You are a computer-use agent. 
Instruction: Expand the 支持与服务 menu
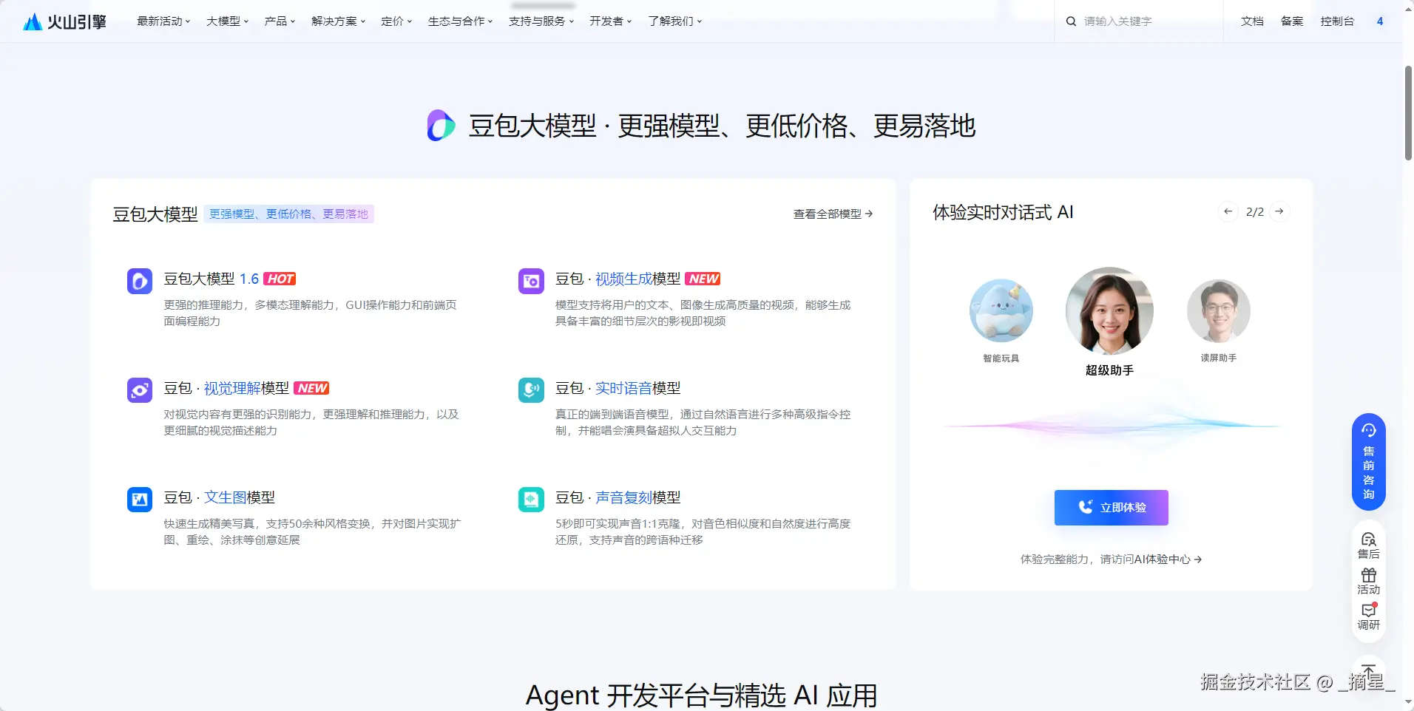point(541,21)
